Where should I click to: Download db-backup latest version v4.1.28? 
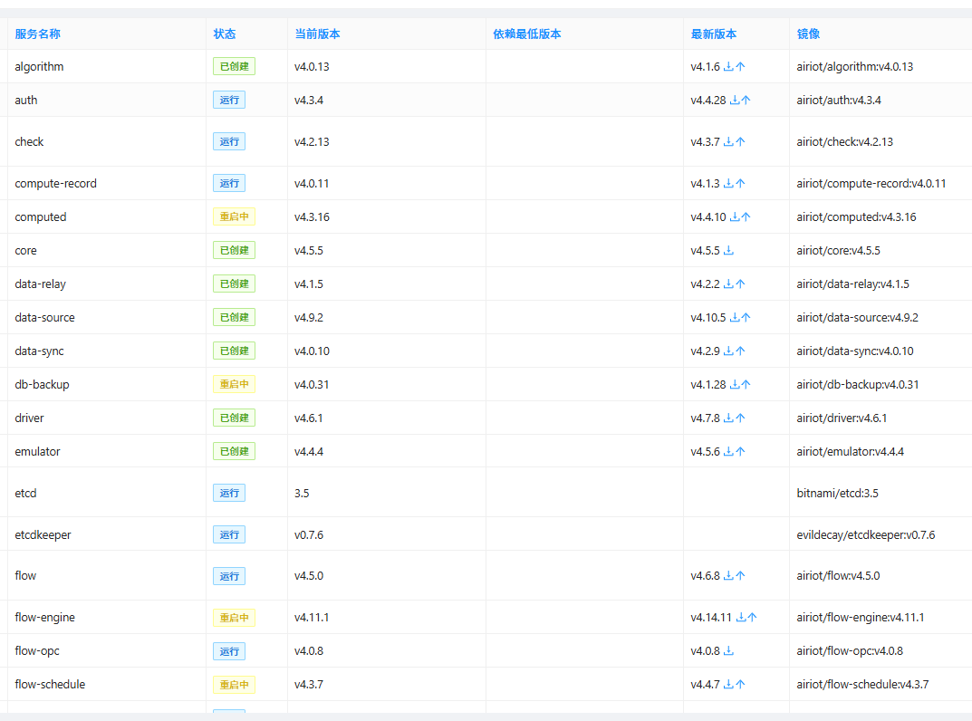[x=735, y=384]
